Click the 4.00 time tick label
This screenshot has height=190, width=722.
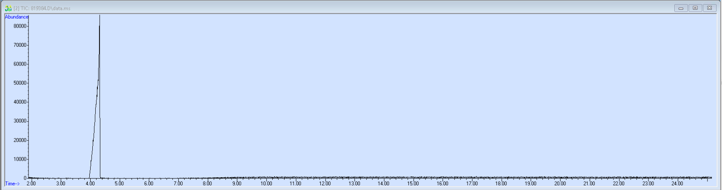pyautogui.click(x=90, y=184)
